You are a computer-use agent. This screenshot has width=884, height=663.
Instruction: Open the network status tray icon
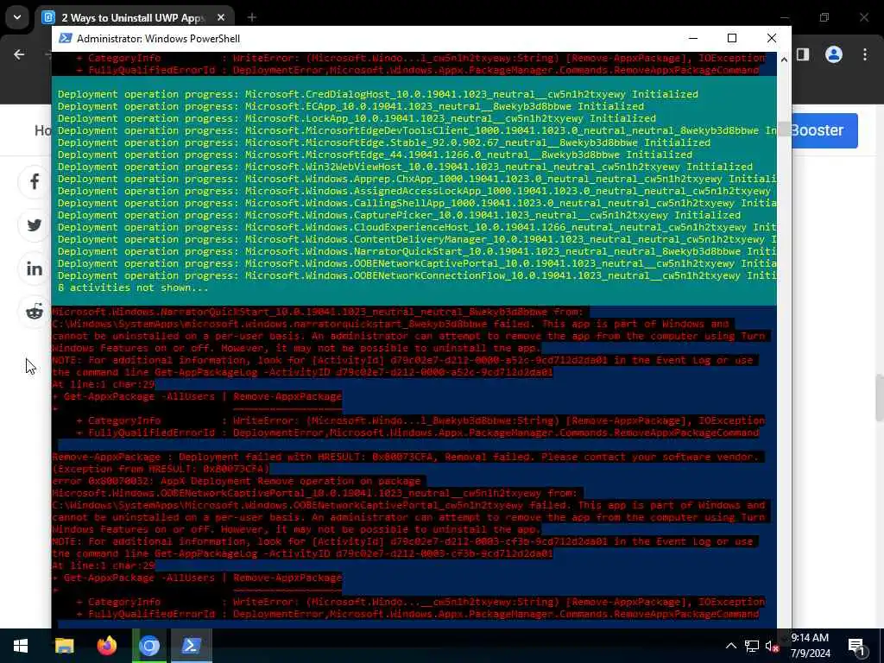point(751,646)
